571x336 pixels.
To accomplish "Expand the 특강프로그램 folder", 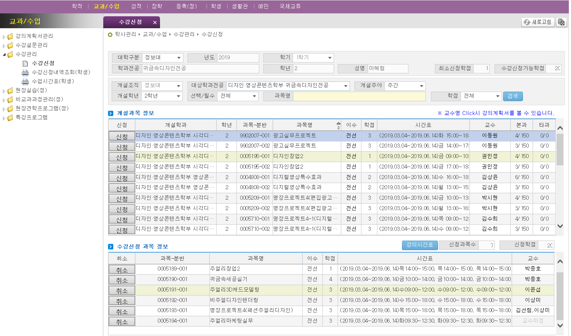I will click(x=4, y=118).
